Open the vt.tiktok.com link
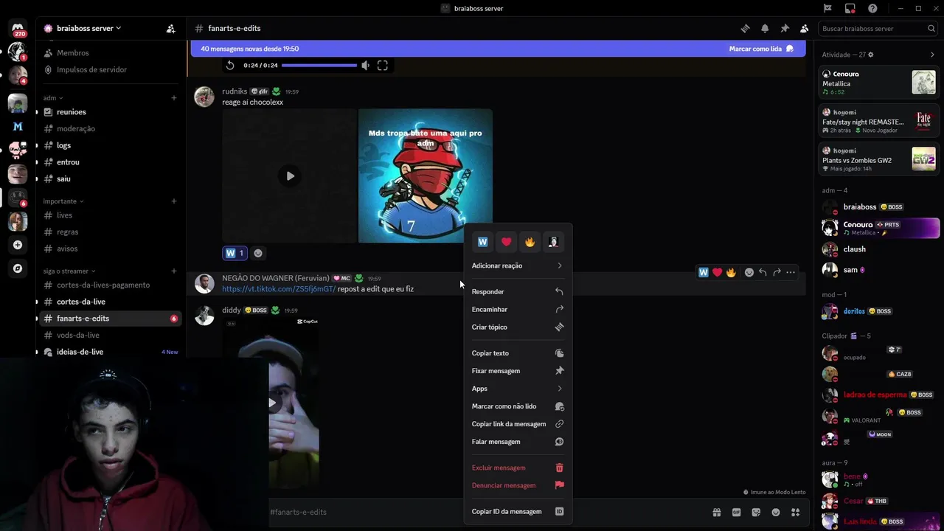Image resolution: width=944 pixels, height=531 pixels. click(279, 289)
